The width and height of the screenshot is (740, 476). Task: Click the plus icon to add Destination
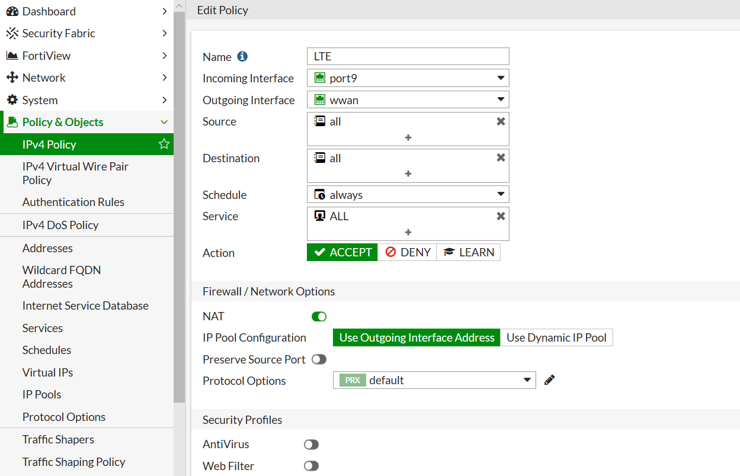click(408, 173)
